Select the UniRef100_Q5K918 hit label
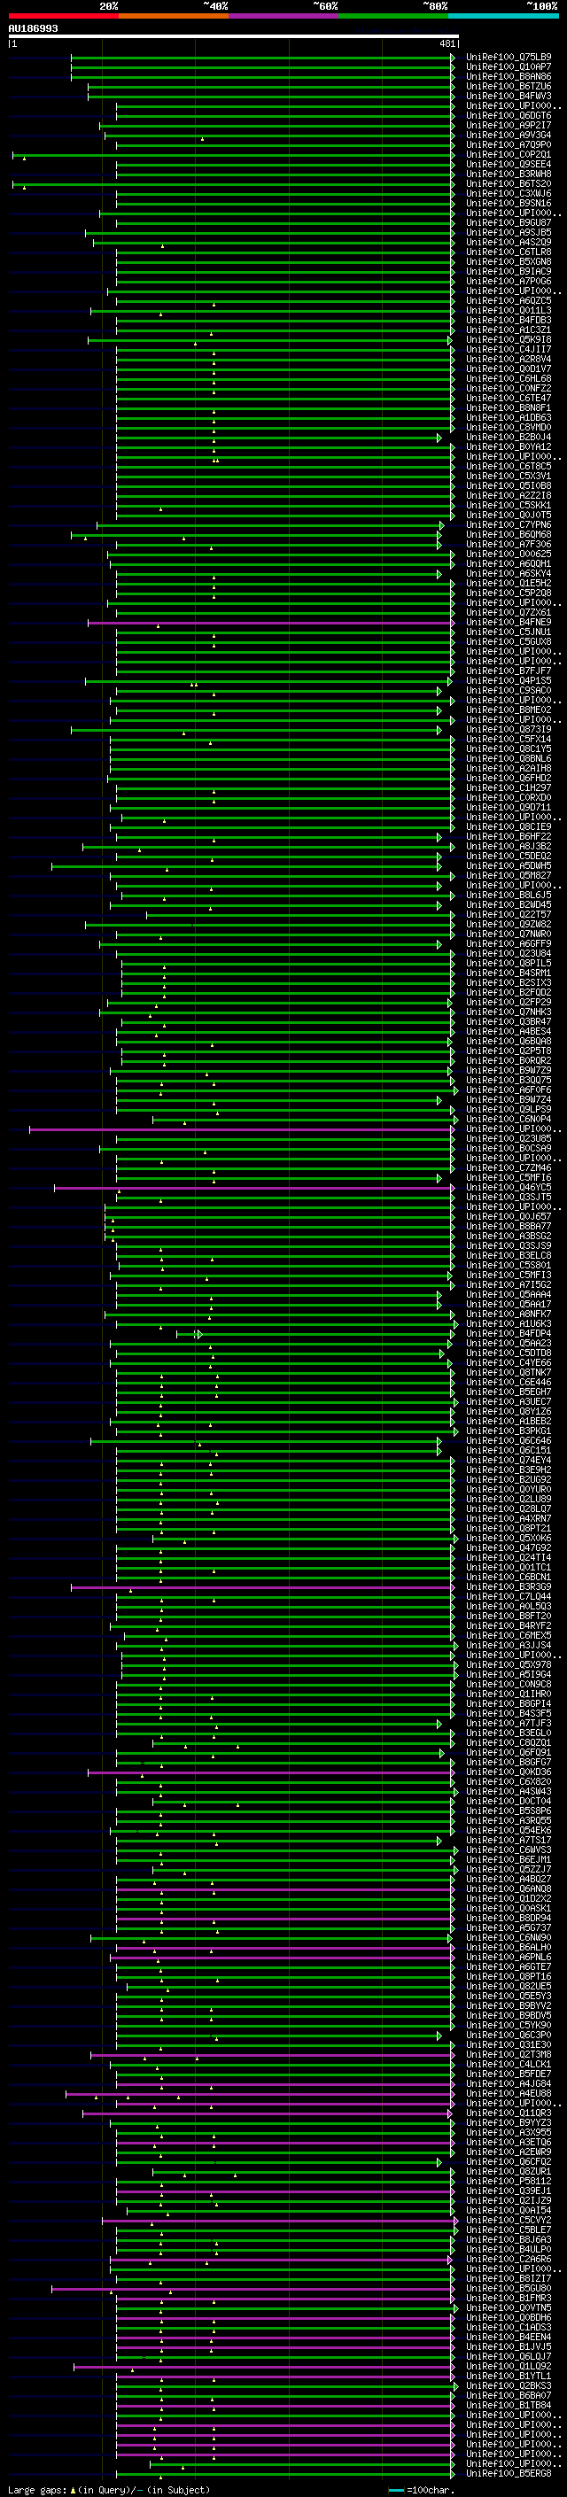567x2497 pixels. tap(509, 339)
